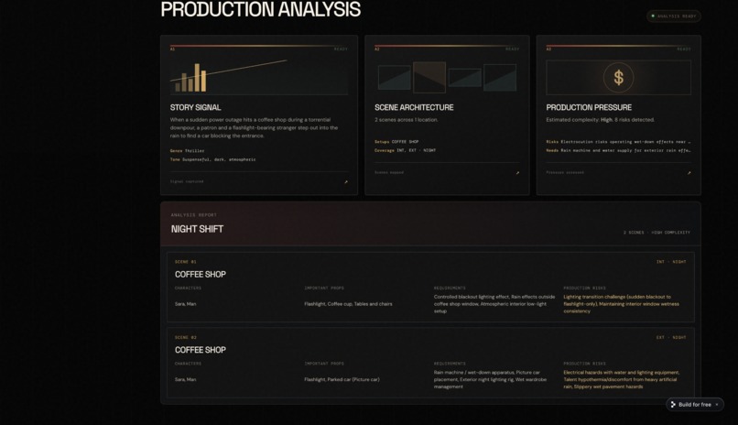Click 'Flashlight, Parked car (Picture car)' props

(x=342, y=379)
